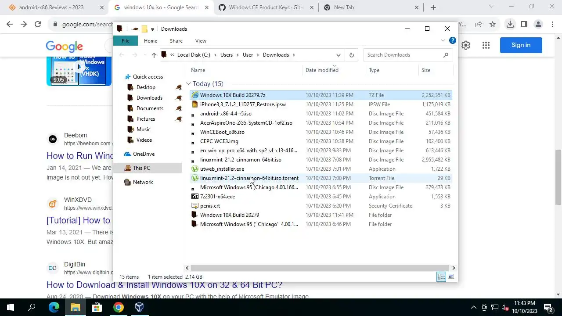Select Network in navigation pane

(143, 182)
